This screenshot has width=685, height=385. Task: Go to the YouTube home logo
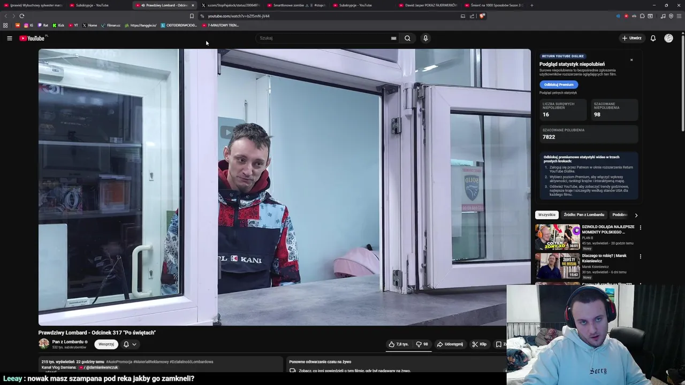point(32,38)
